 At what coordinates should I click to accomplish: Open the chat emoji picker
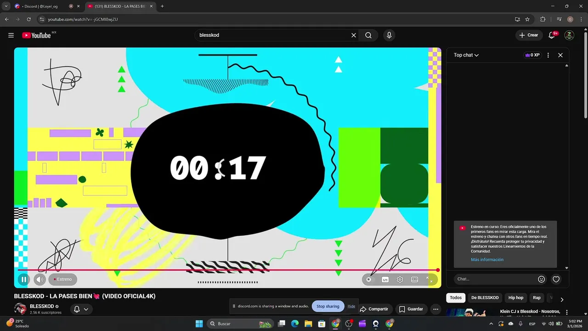(x=542, y=279)
